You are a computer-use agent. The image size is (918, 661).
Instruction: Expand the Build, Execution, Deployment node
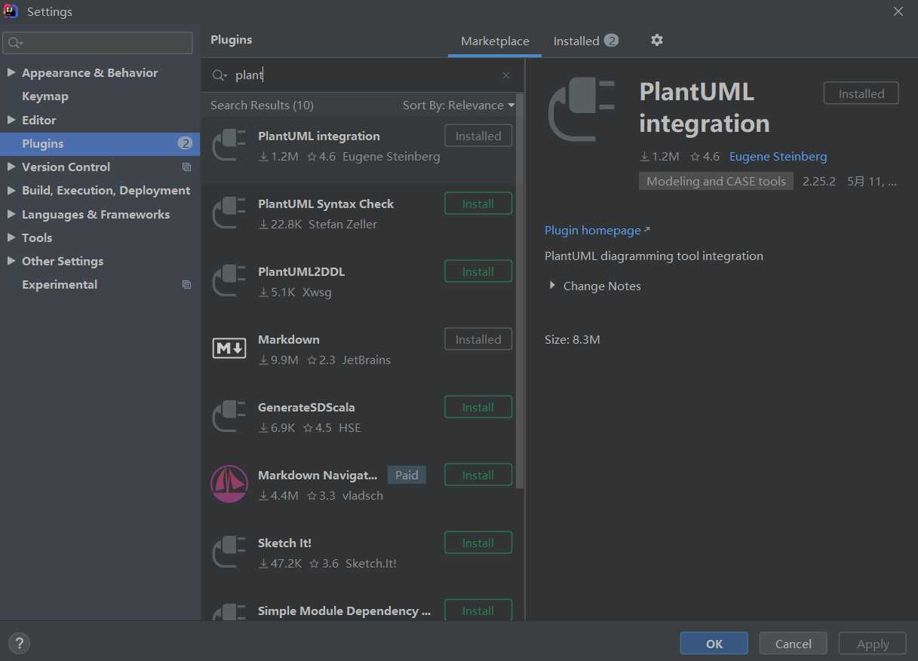pos(11,191)
